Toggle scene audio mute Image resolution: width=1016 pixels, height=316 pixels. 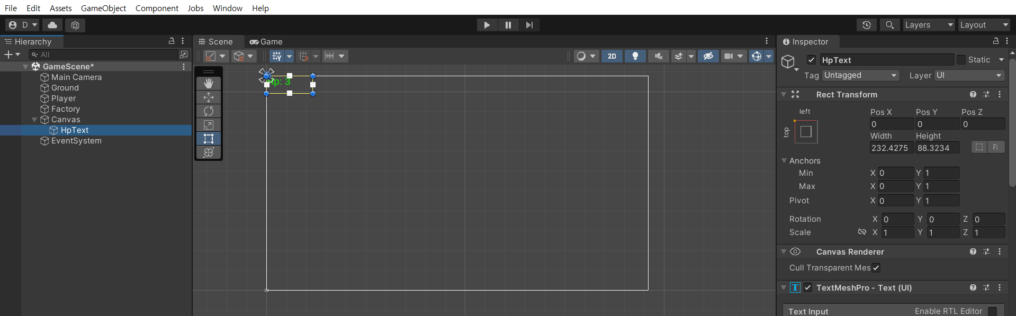659,56
